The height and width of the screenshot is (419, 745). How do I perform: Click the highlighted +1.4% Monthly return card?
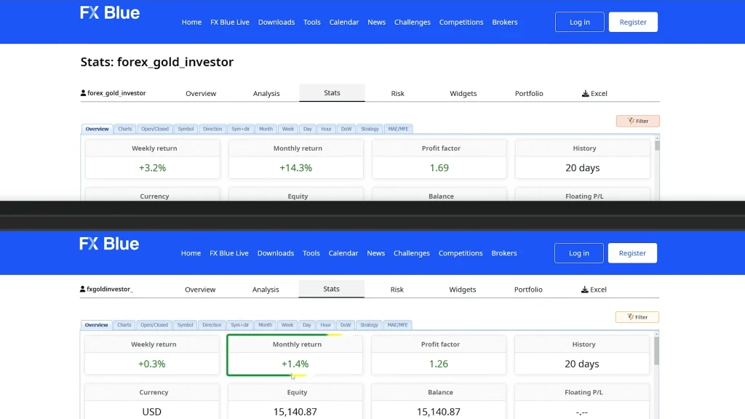click(295, 356)
